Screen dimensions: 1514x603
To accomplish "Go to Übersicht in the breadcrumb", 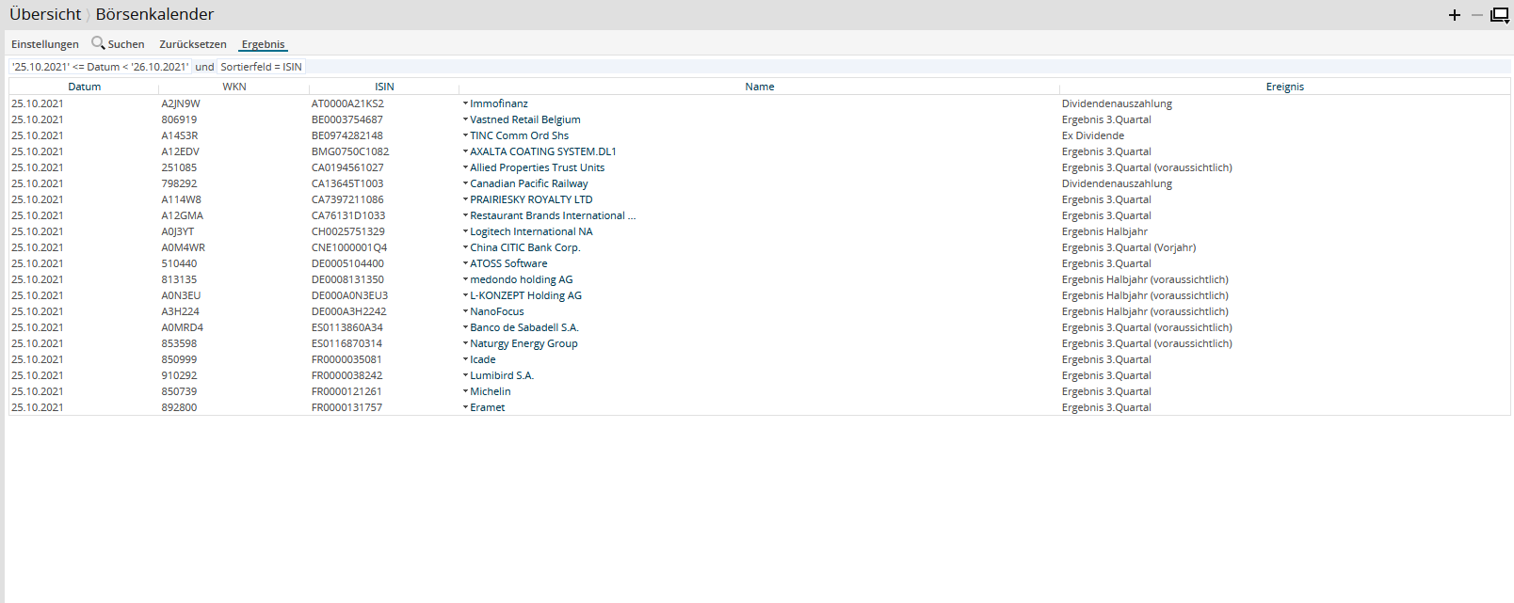I will click(45, 14).
